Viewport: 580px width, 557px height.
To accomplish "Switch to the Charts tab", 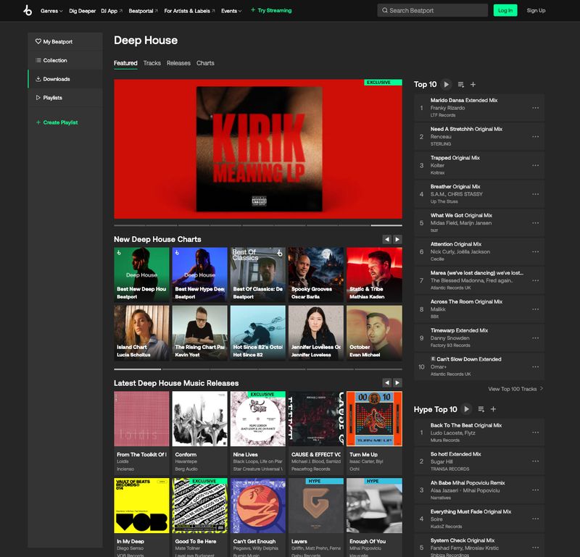I will coord(205,63).
